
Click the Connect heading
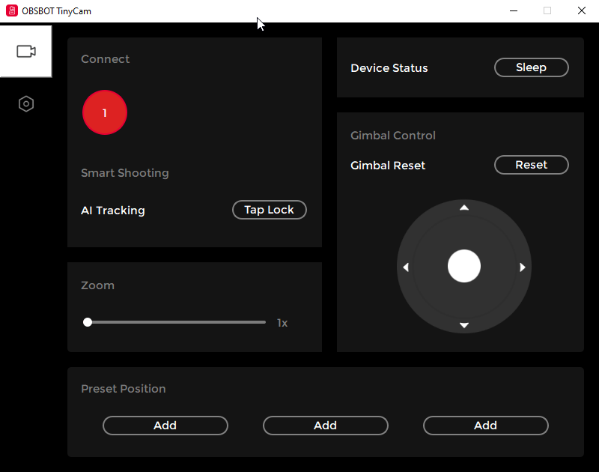click(105, 59)
